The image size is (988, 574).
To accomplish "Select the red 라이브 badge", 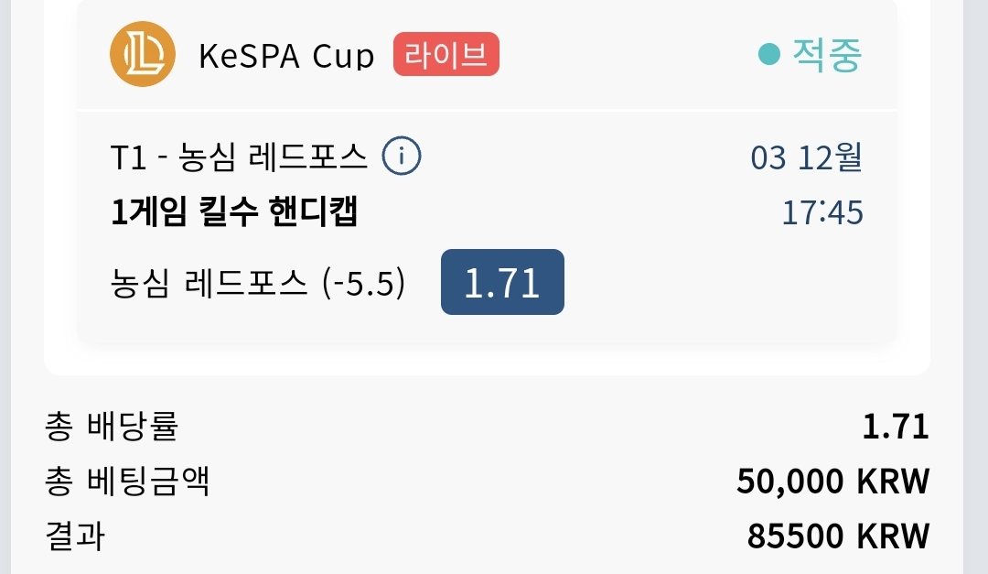I will click(x=446, y=54).
